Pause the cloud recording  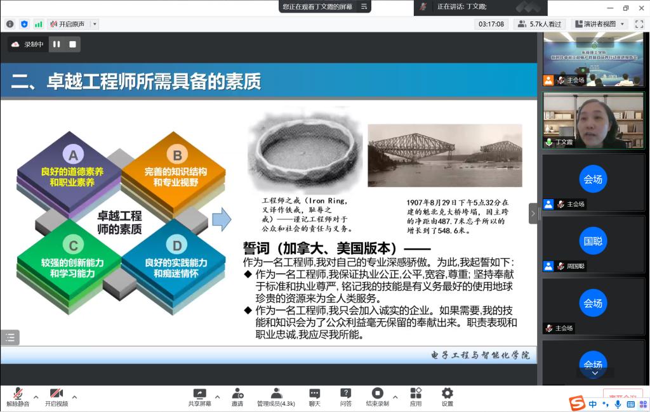(56, 44)
